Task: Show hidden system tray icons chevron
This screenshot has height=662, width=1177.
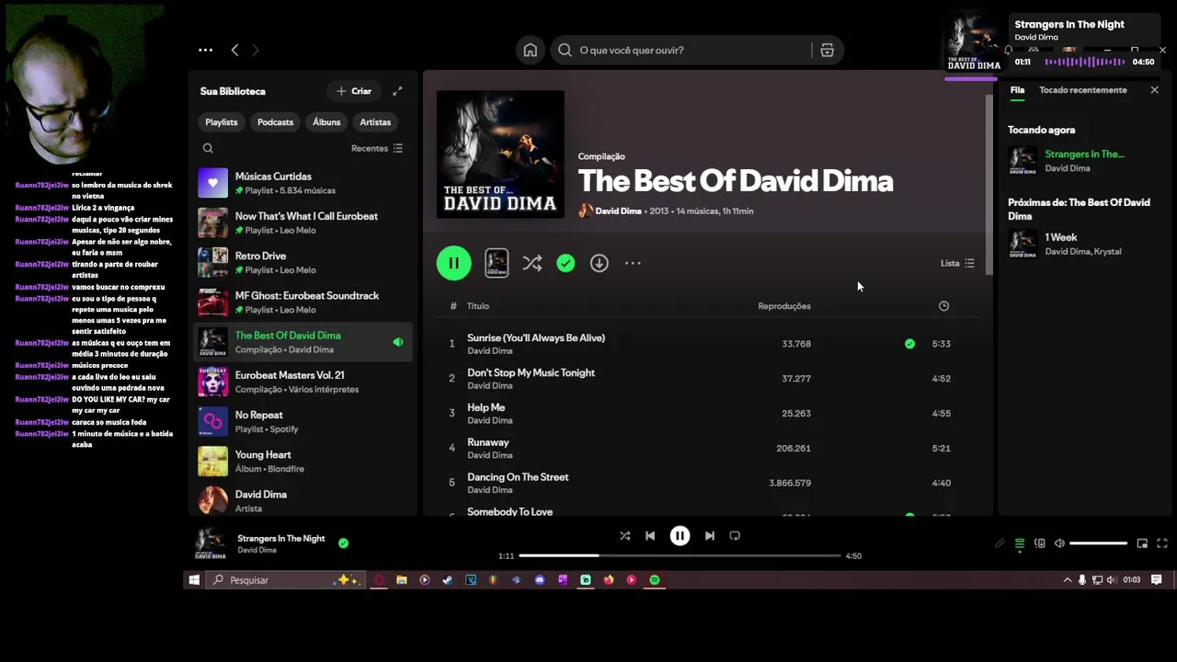Action: [x=1067, y=580]
